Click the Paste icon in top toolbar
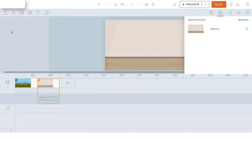 tap(122, 4)
